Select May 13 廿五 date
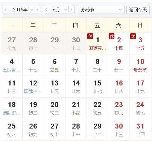Screen dimensions: 152x141 pos(55,87)
